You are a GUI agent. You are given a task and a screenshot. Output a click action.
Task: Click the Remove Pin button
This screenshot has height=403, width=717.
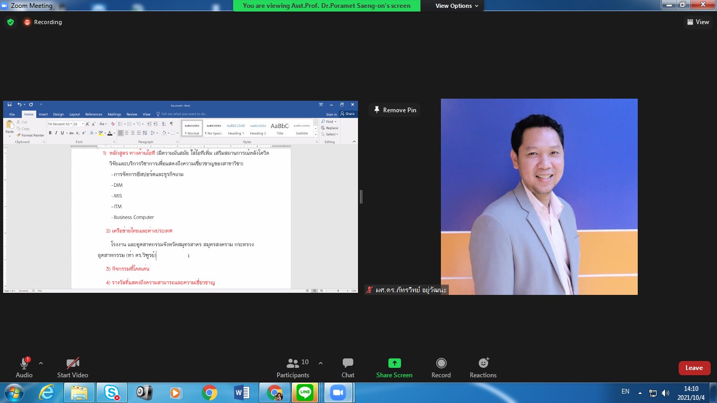[395, 110]
